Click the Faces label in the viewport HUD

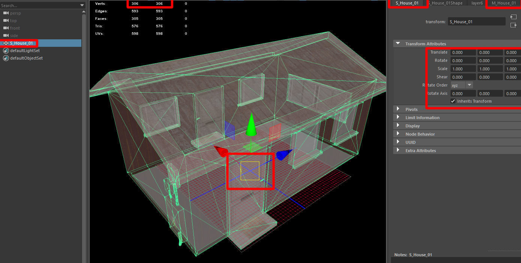tap(101, 19)
